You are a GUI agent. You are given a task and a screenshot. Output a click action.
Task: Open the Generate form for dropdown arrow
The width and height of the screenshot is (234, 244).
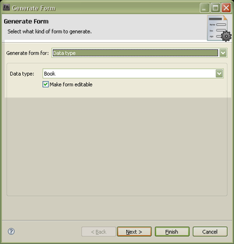coord(223,53)
